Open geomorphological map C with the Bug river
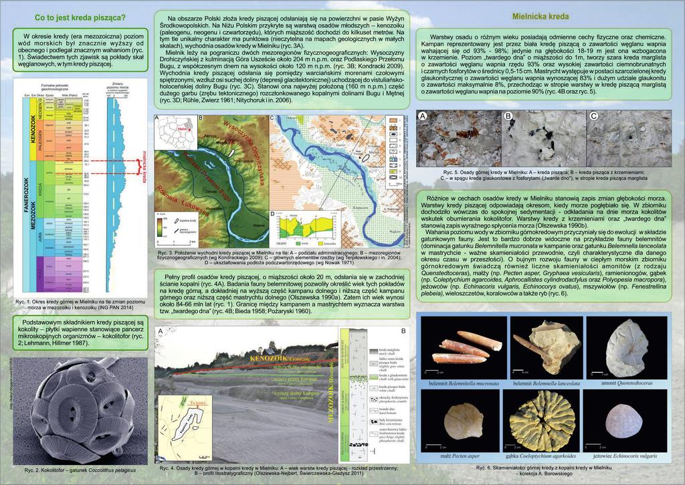 (x=338, y=181)
